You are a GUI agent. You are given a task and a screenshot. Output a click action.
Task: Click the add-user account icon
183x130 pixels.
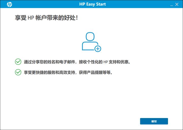point(91,42)
